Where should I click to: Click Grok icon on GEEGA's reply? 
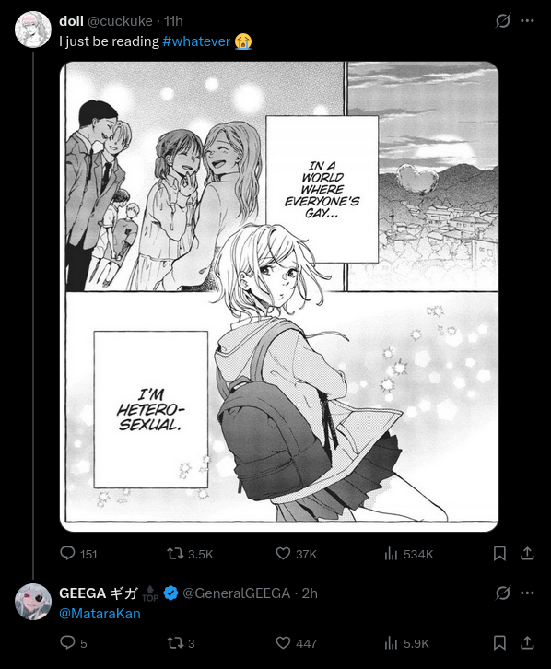[x=503, y=593]
